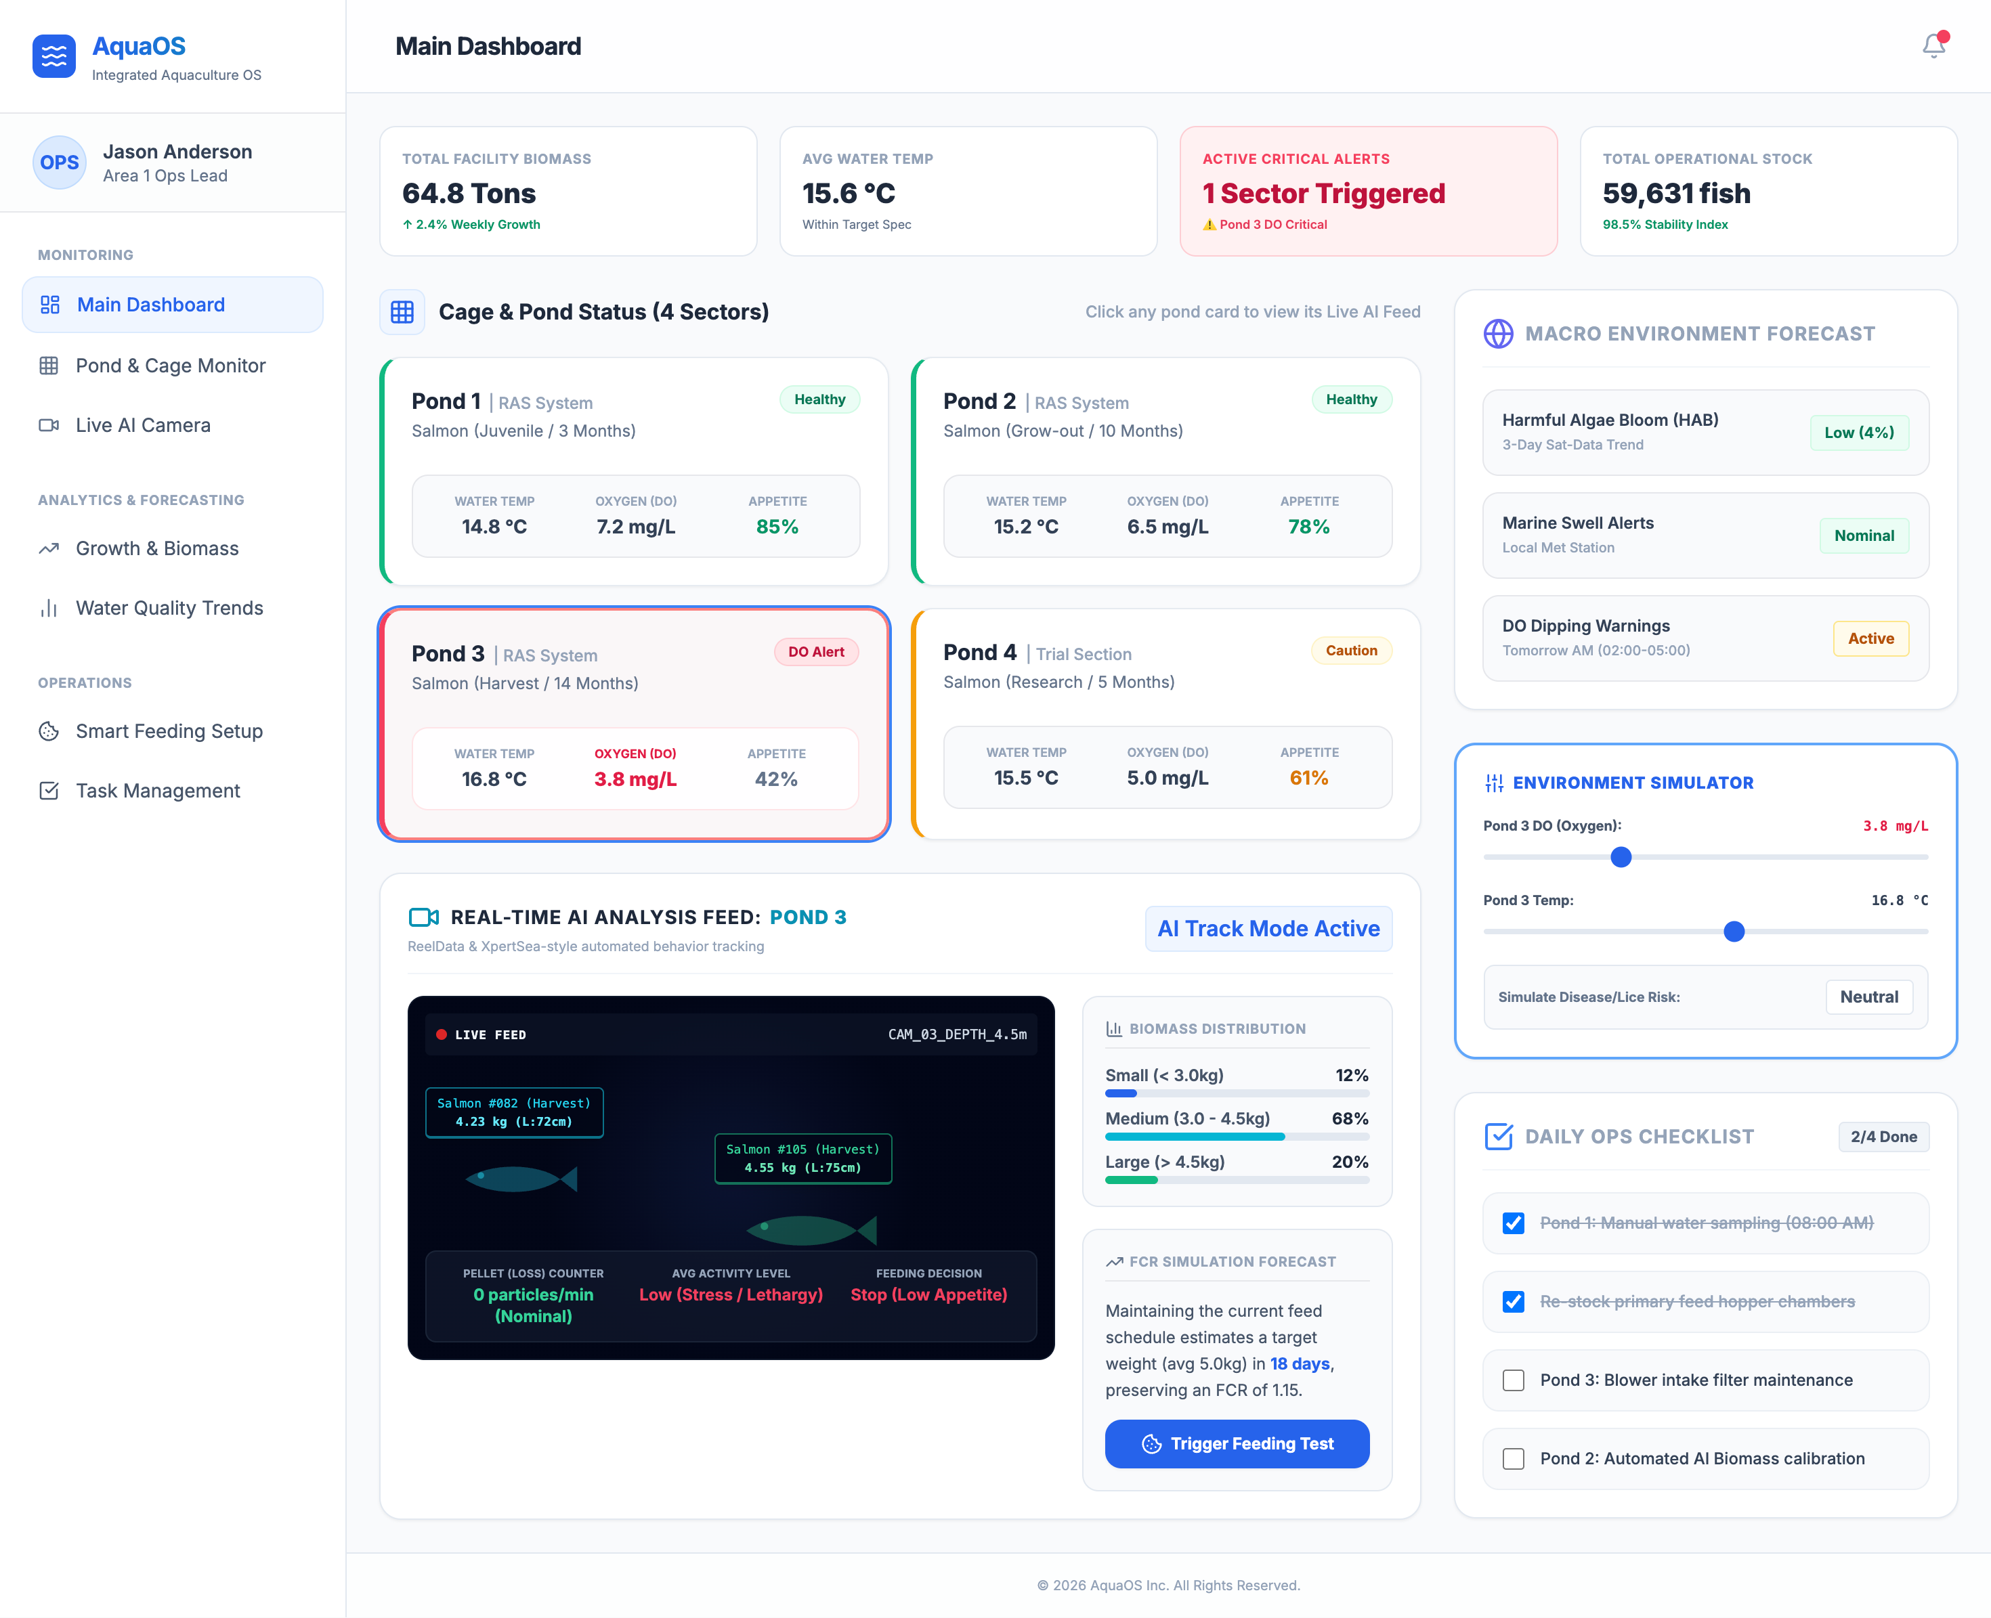Uncheck Pond 1 manual water sampling task
The height and width of the screenshot is (1618, 1991).
click(x=1514, y=1223)
